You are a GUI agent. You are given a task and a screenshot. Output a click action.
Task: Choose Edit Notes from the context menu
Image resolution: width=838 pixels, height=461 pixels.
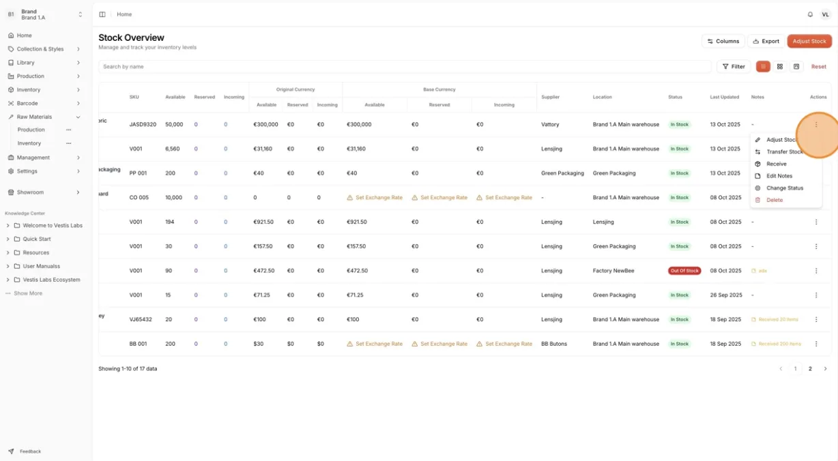click(785, 176)
